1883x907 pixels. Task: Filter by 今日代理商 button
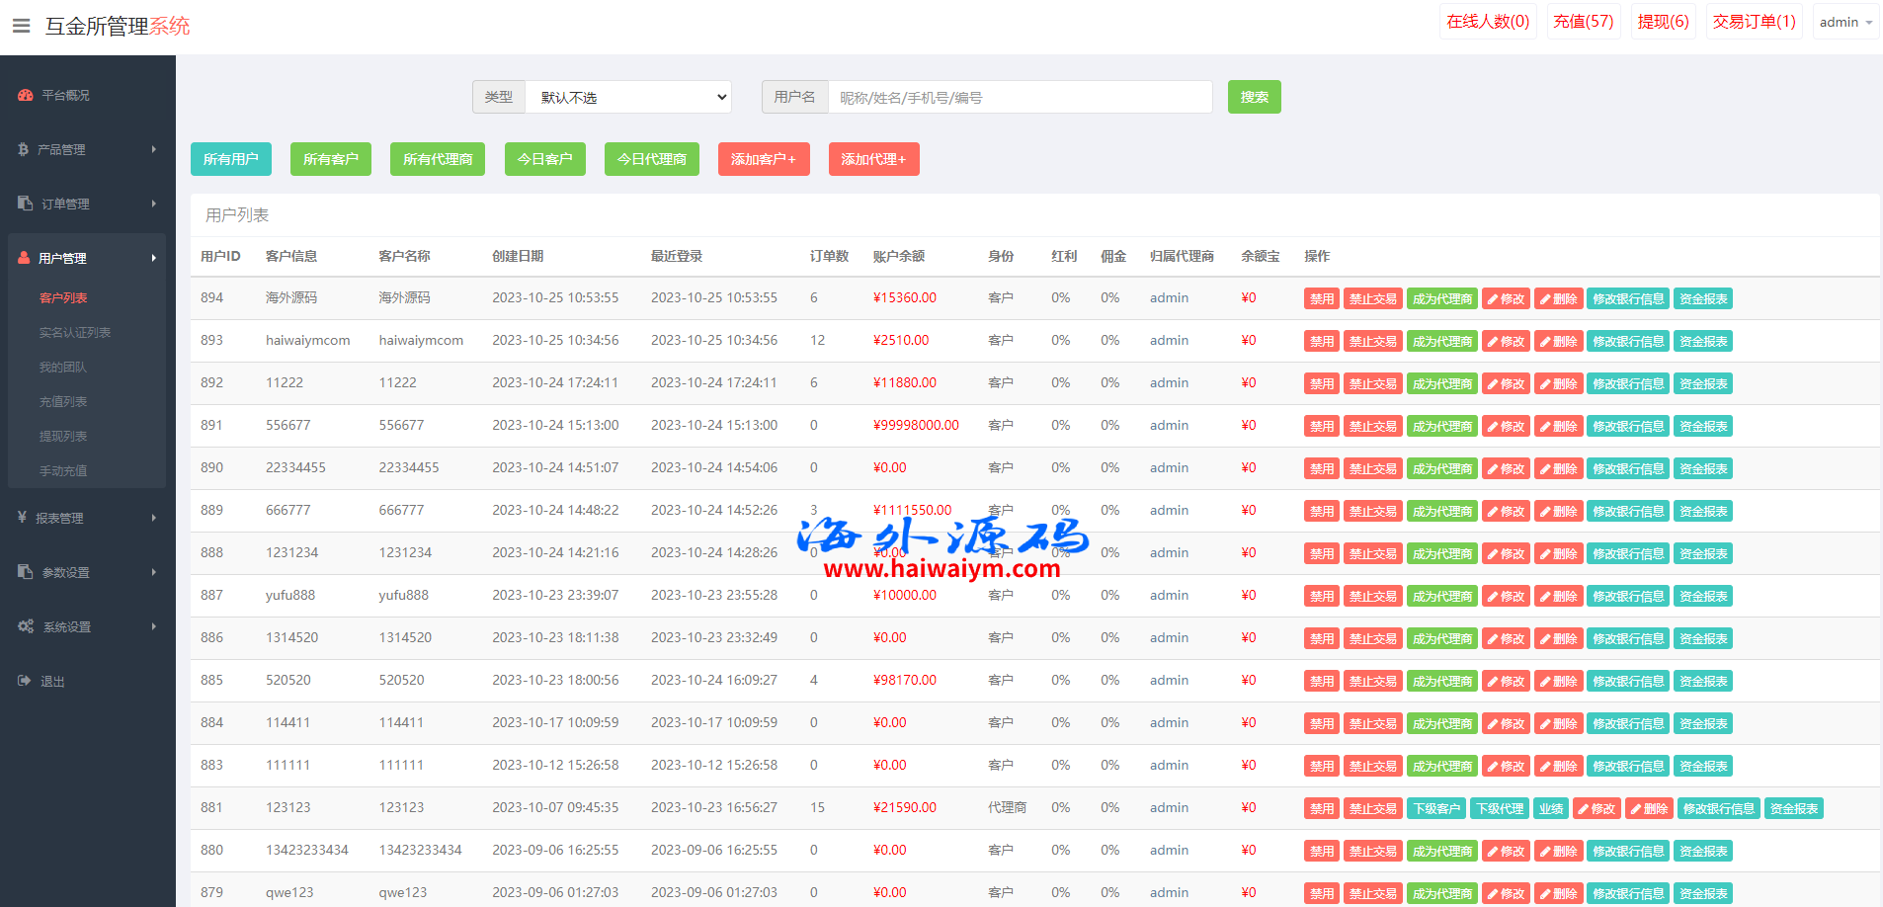click(x=651, y=159)
